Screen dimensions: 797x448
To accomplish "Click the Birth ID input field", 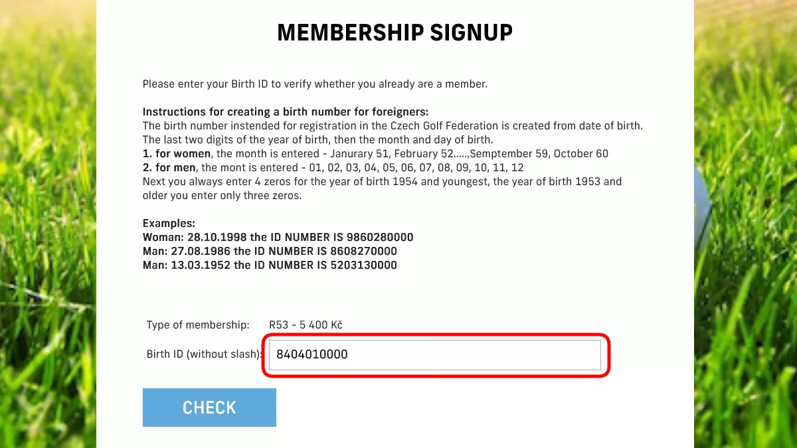I will pyautogui.click(x=434, y=354).
